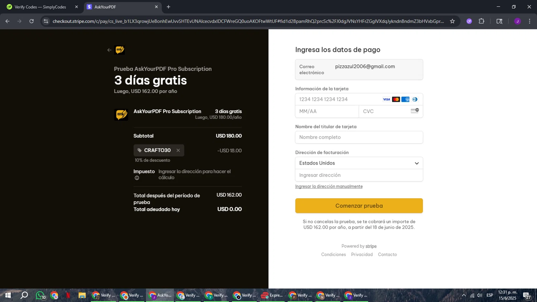Open File Explorer from the taskbar
Screen dimensions: 537x302
pyautogui.click(x=82, y=295)
